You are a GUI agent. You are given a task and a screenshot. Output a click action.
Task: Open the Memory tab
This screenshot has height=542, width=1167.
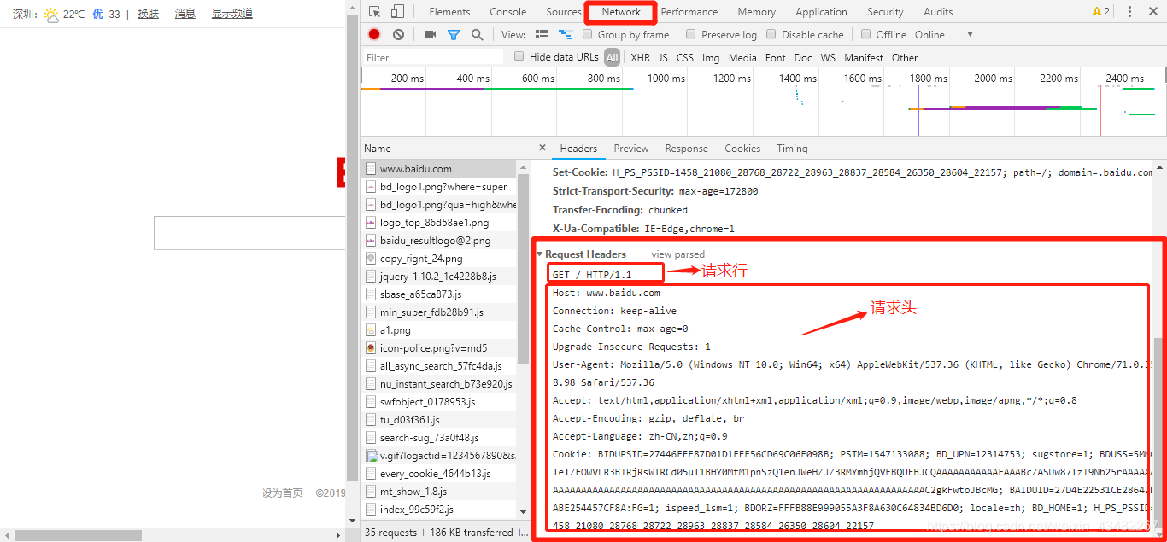757,12
